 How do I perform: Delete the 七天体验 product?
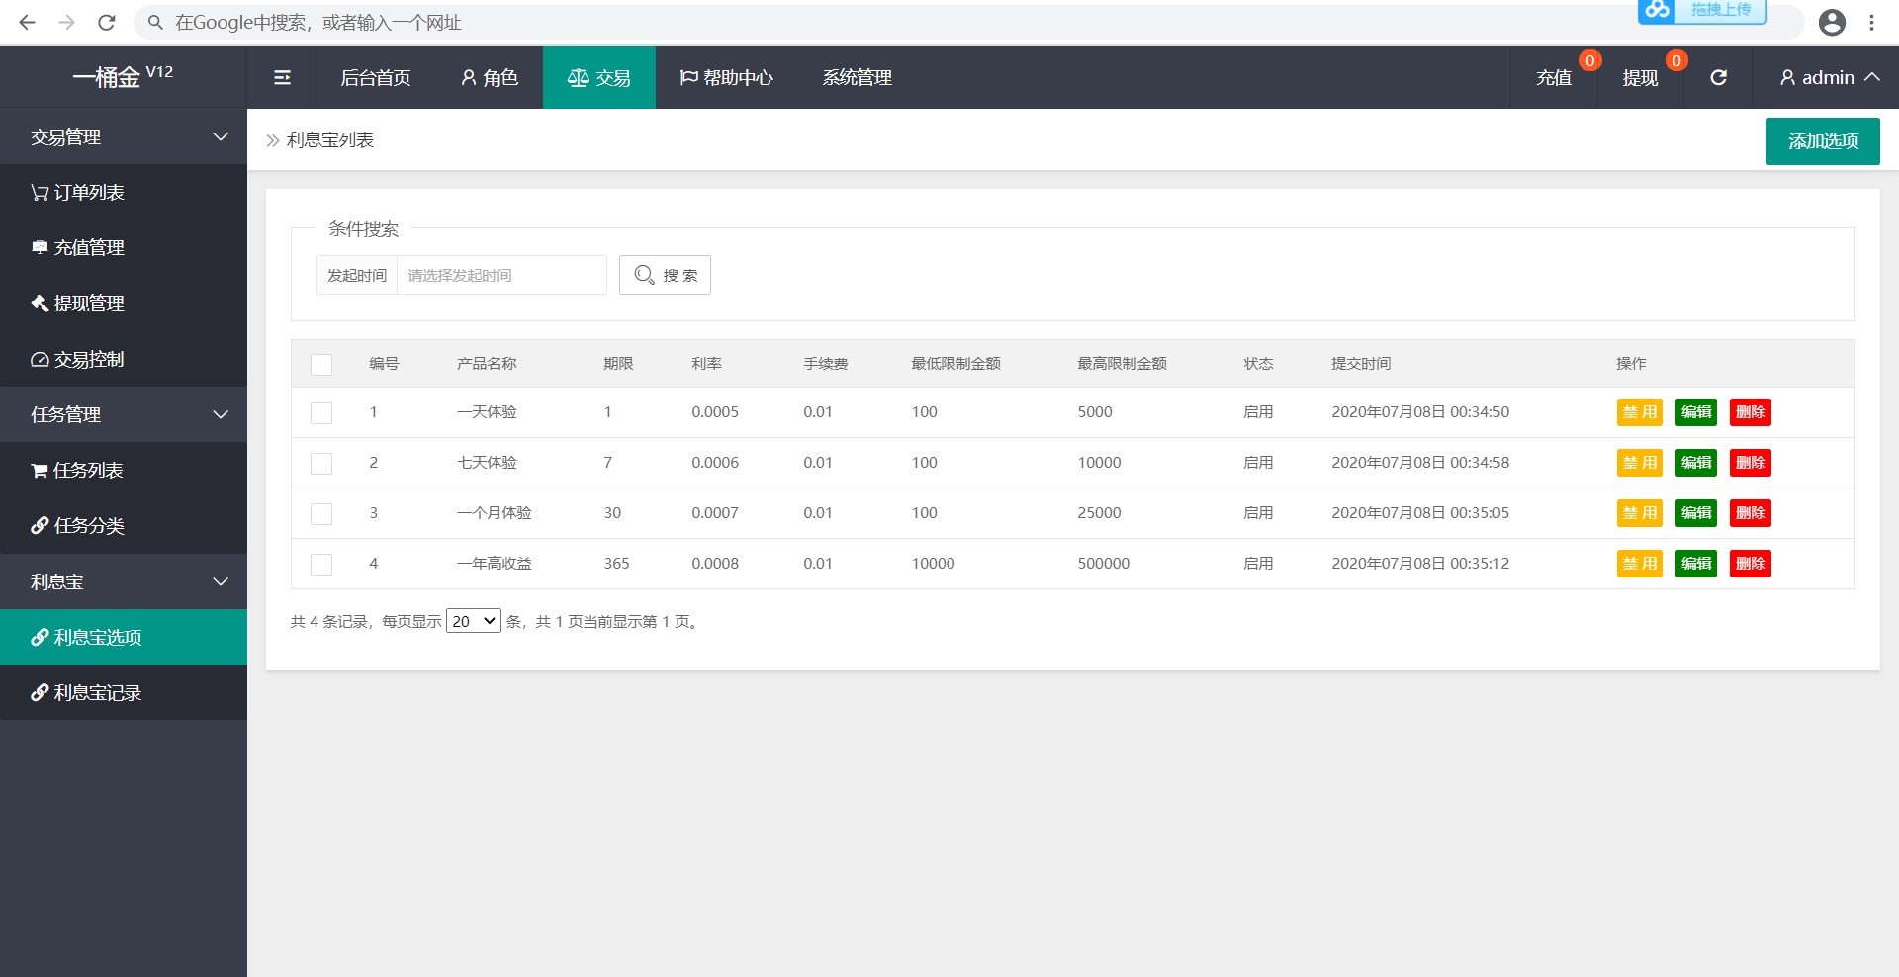click(x=1751, y=463)
